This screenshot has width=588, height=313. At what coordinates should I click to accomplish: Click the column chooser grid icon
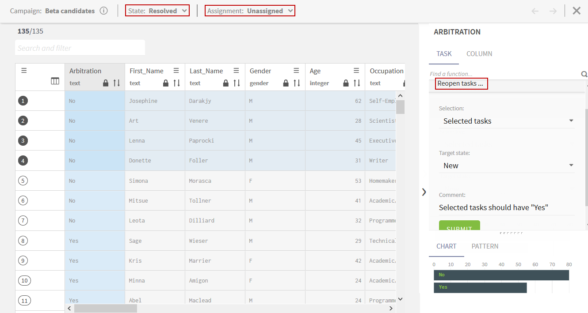click(55, 81)
